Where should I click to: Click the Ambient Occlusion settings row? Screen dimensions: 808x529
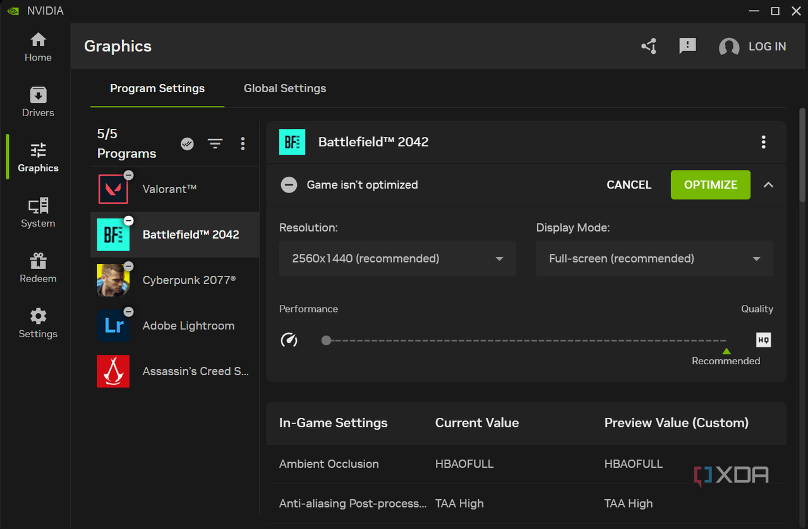[526, 464]
